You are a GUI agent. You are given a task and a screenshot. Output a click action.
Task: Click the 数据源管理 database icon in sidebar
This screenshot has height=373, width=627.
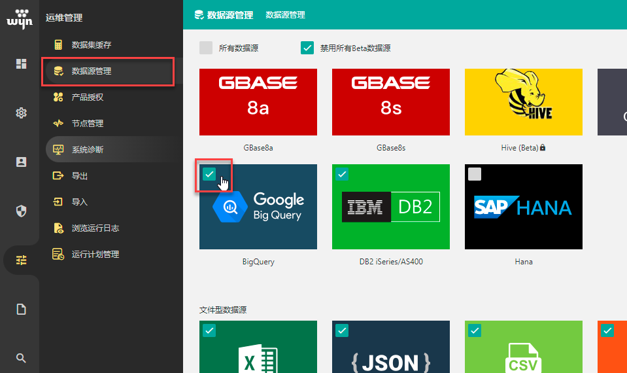coord(58,71)
